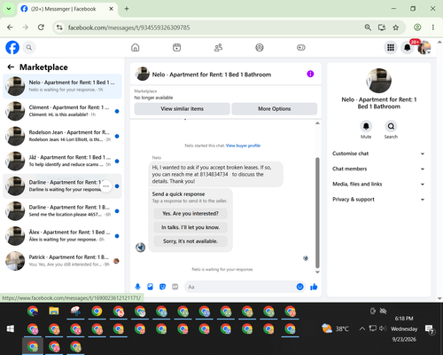
Task: Choose a GIF from the composer
Action: [x=175, y=287]
